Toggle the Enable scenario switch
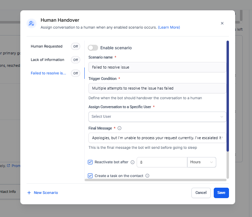The width and height of the screenshot is (252, 217). (x=93, y=48)
